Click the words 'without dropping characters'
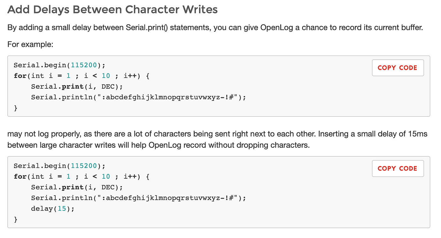 click(x=266, y=145)
